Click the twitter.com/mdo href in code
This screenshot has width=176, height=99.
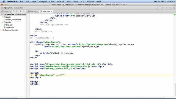[x=67, y=46]
